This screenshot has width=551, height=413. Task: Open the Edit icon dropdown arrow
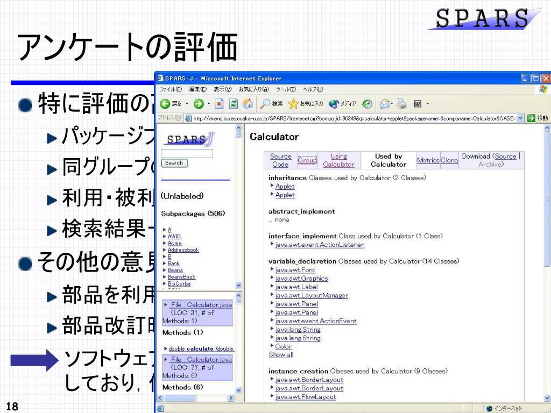[428, 104]
